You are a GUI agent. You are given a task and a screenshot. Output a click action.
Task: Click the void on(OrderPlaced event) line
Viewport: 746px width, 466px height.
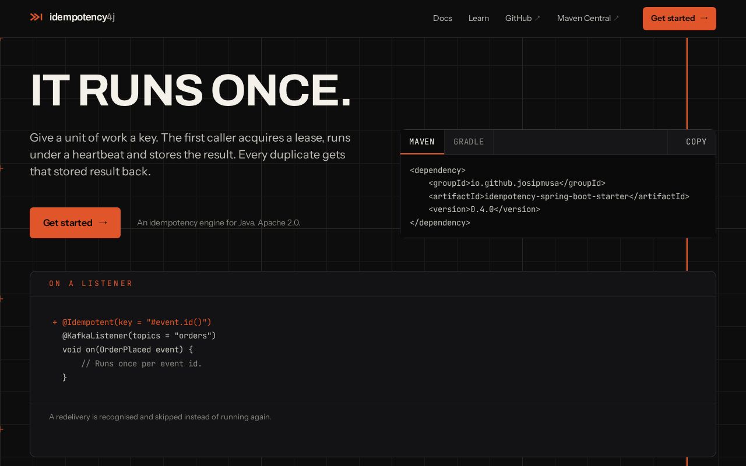(128, 350)
